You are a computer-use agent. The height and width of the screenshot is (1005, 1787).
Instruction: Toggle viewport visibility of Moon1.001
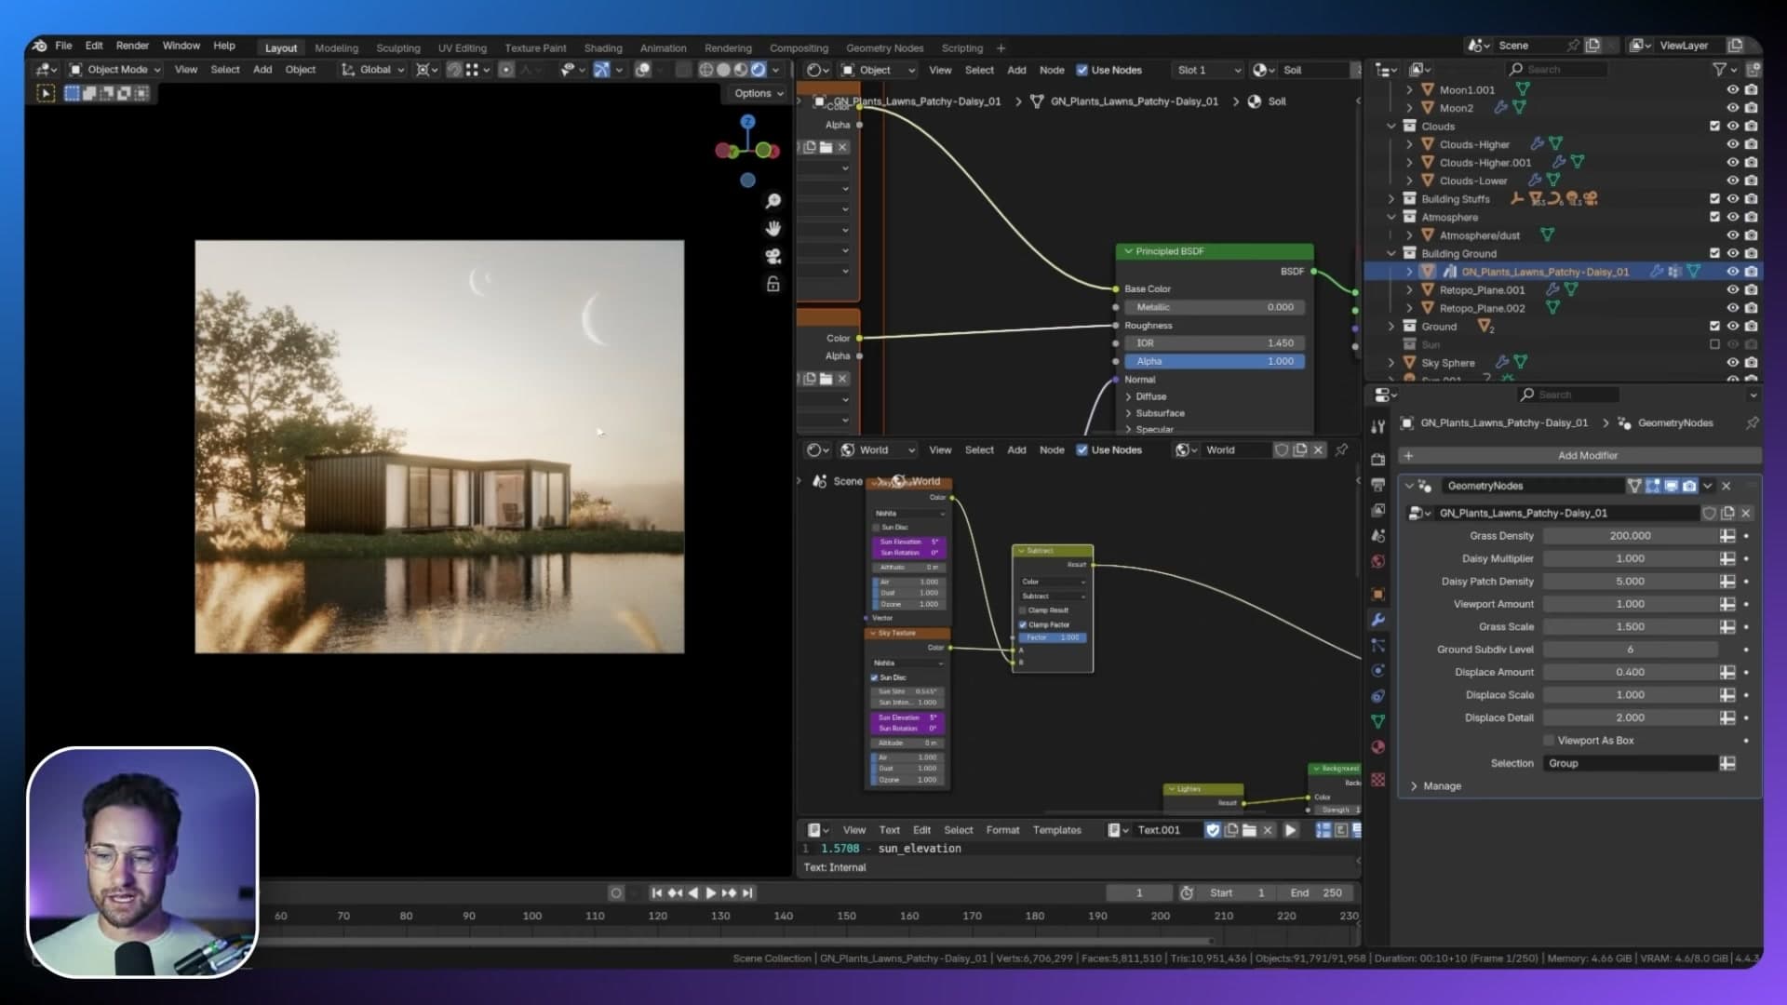coord(1733,90)
